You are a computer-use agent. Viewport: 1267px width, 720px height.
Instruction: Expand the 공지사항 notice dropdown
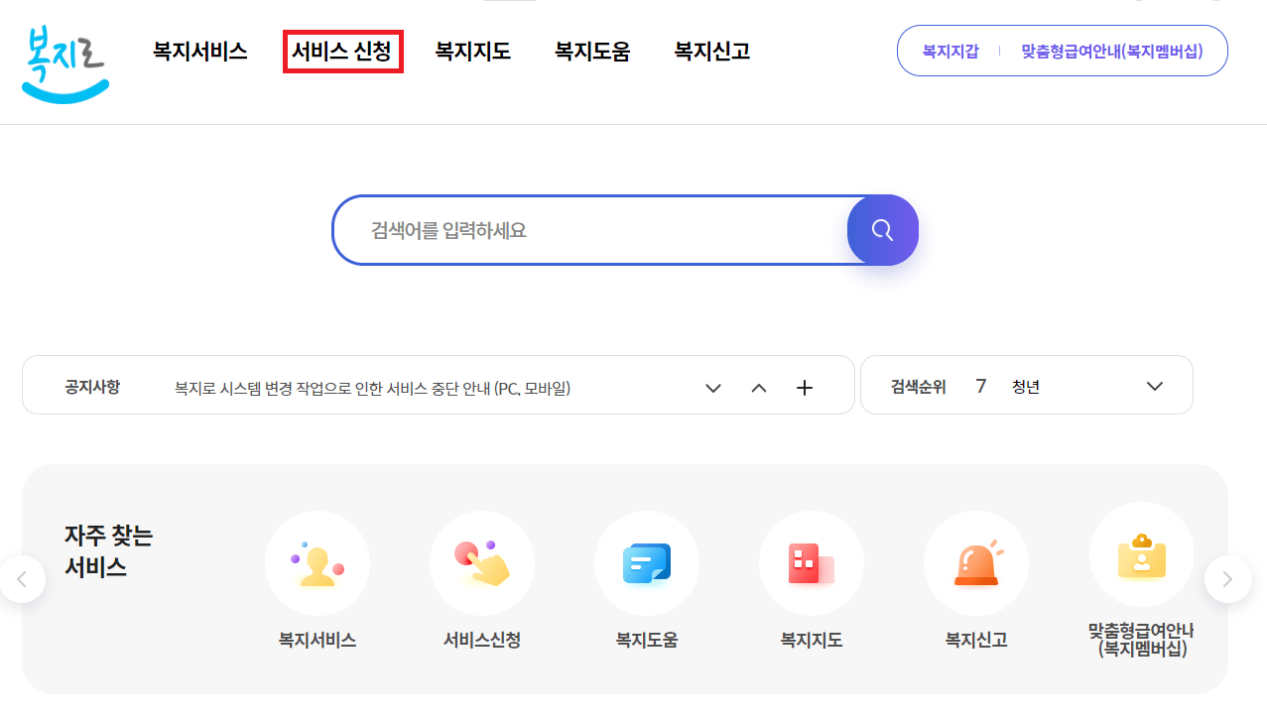point(712,388)
